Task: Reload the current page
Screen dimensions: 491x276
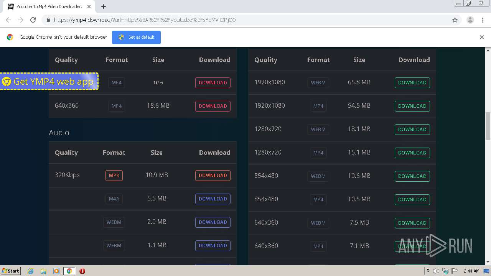Action: point(33,20)
